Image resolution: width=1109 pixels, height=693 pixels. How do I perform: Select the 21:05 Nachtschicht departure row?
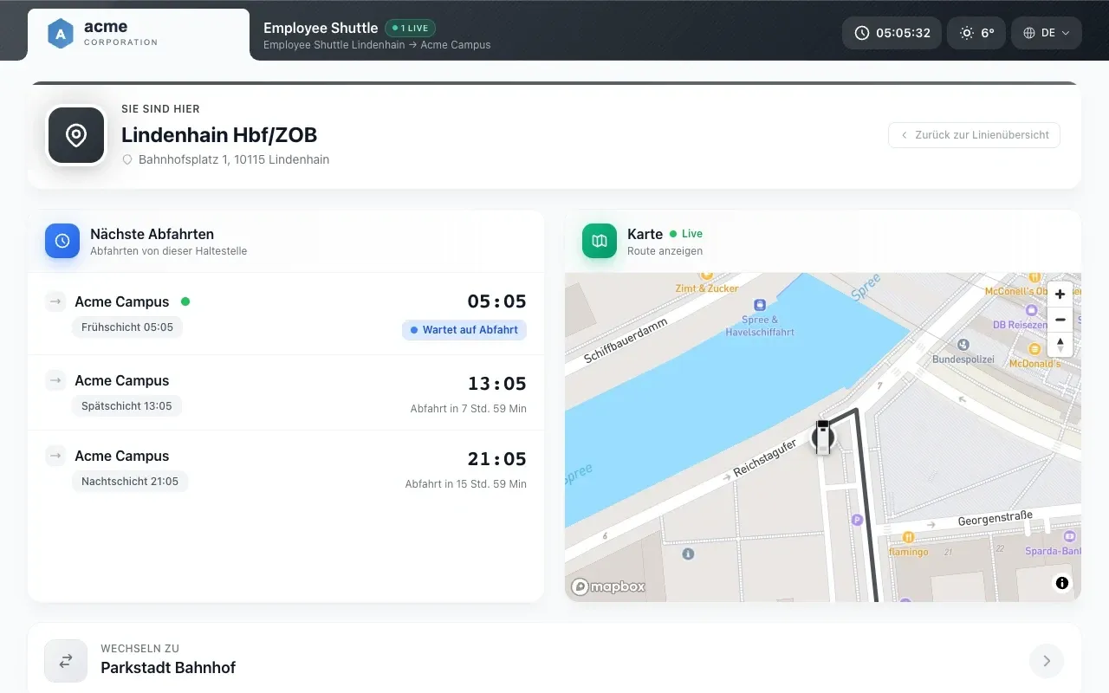tap(286, 468)
